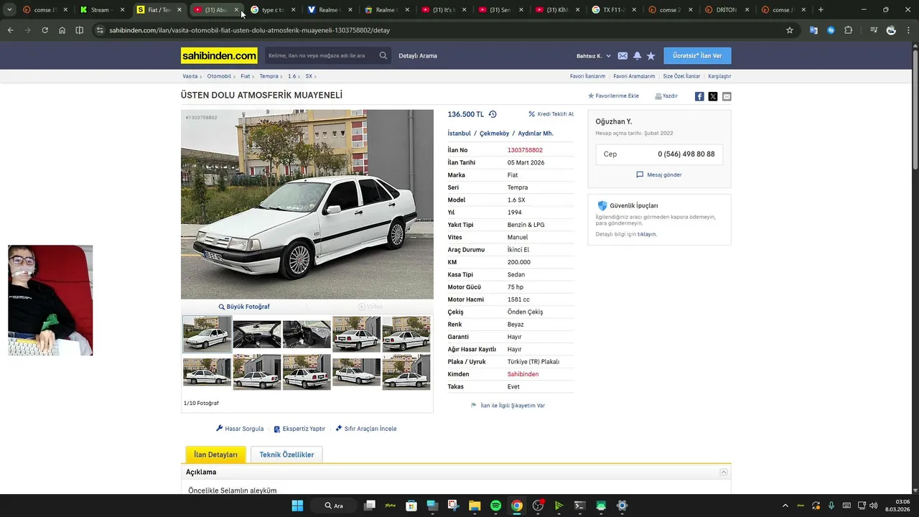Click Büyük Fotoğraf link
The image size is (919, 517).
click(244, 307)
